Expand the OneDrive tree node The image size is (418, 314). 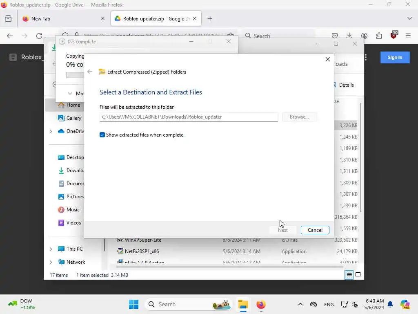tap(51, 131)
